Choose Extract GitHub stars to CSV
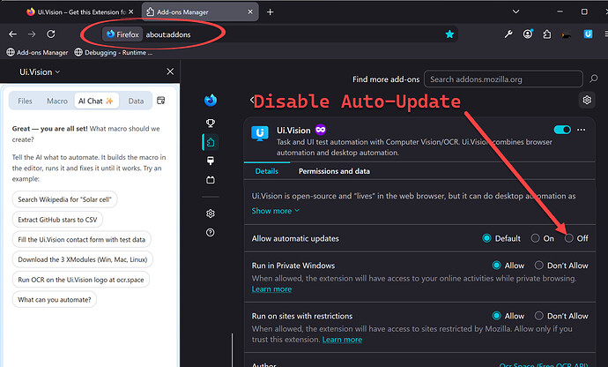Image resolution: width=608 pixels, height=367 pixels. 57,220
